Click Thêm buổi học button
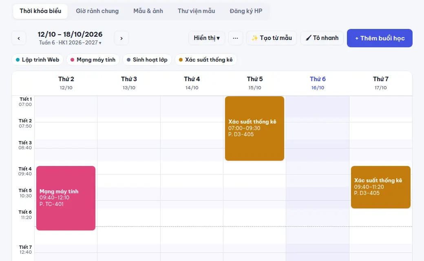The image size is (424, 261). [x=380, y=38]
